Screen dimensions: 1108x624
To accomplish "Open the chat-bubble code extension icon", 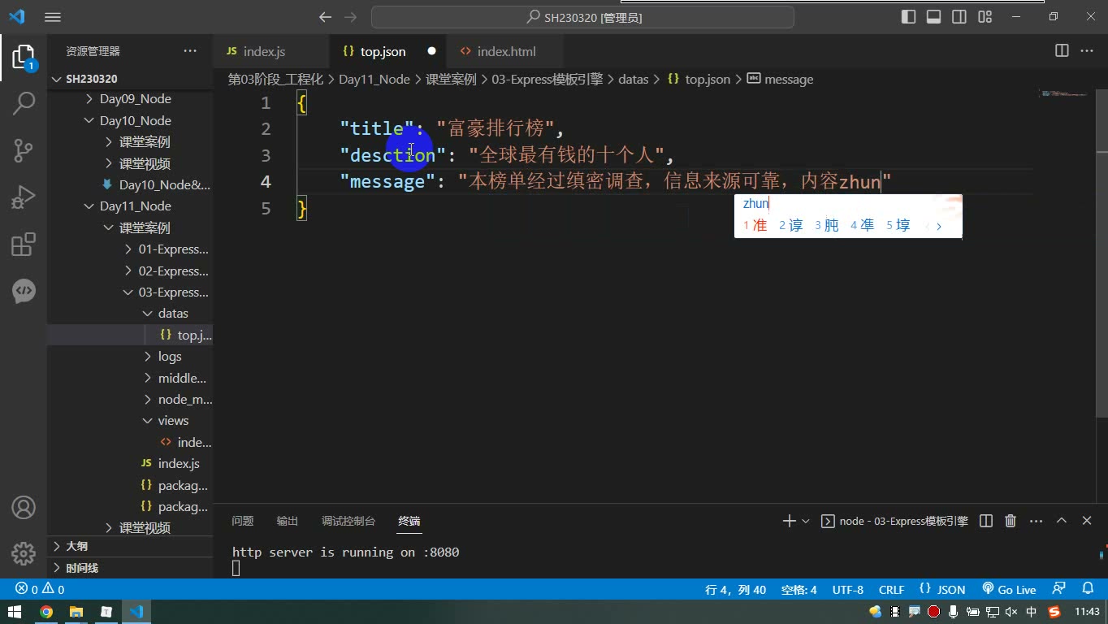I will pyautogui.click(x=23, y=291).
